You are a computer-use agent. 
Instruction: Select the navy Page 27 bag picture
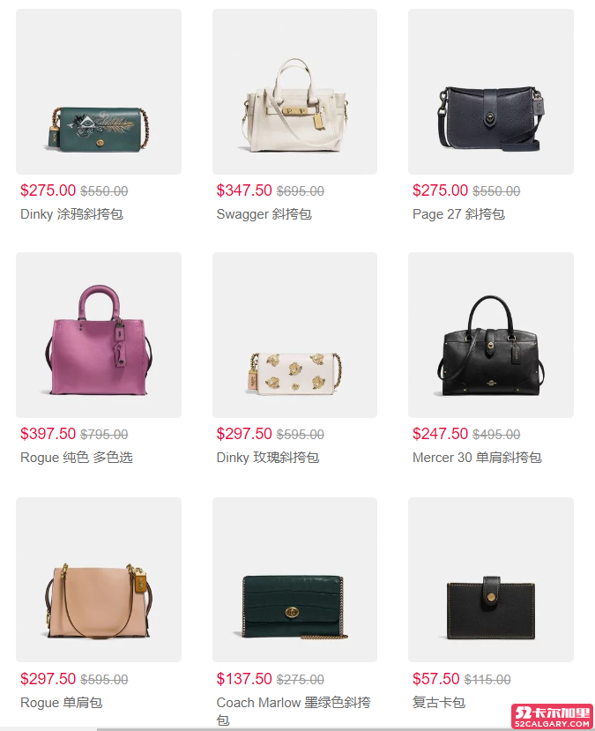491,92
